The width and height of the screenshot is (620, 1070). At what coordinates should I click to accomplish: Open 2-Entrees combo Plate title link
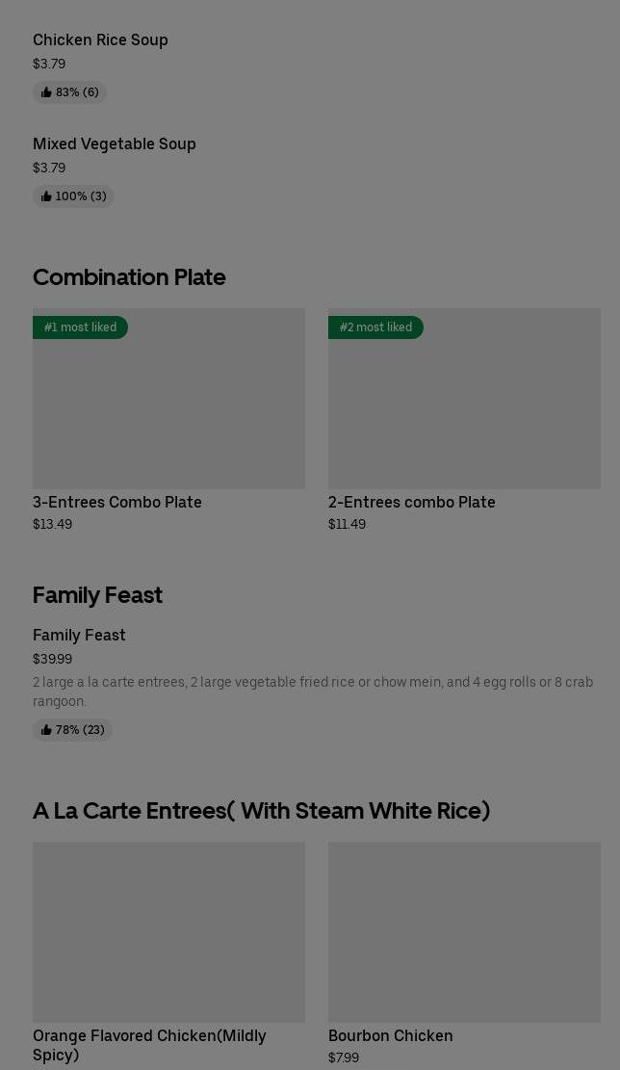click(x=411, y=502)
